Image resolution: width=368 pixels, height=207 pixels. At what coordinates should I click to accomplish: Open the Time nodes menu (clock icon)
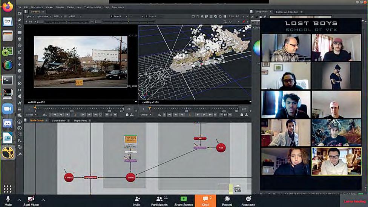click(x=20, y=26)
